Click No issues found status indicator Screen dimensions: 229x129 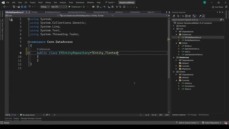click(27, 115)
